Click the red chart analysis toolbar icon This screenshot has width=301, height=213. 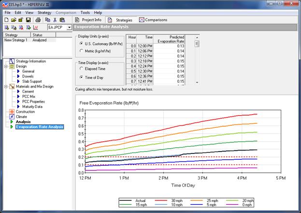coord(36,28)
